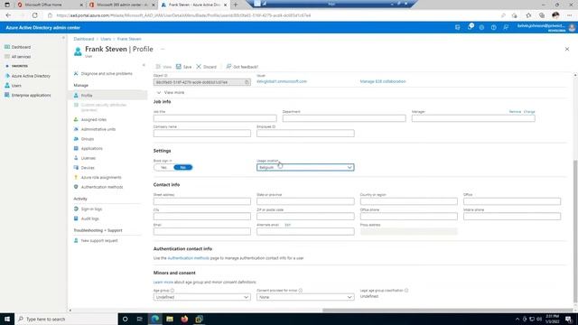The width and height of the screenshot is (578, 325).
Task: Click the Authentication methods shield icon
Action: 76,187
